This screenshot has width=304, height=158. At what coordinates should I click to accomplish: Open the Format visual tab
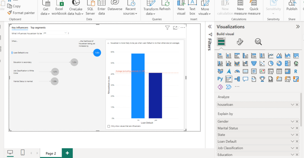pos(240,42)
